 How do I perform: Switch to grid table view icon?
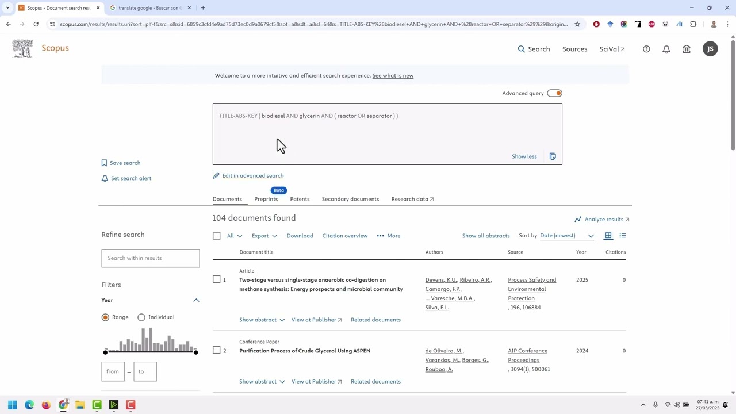[608, 236]
